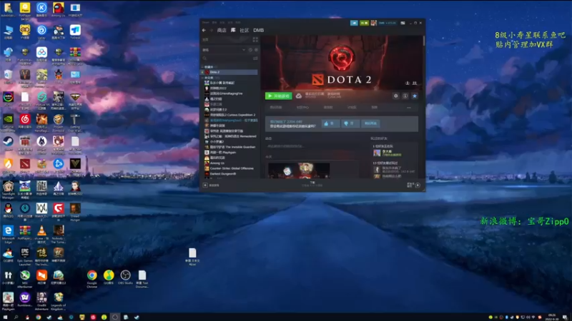
Task: Select Dota 2 in the library list
Action: [230, 73]
